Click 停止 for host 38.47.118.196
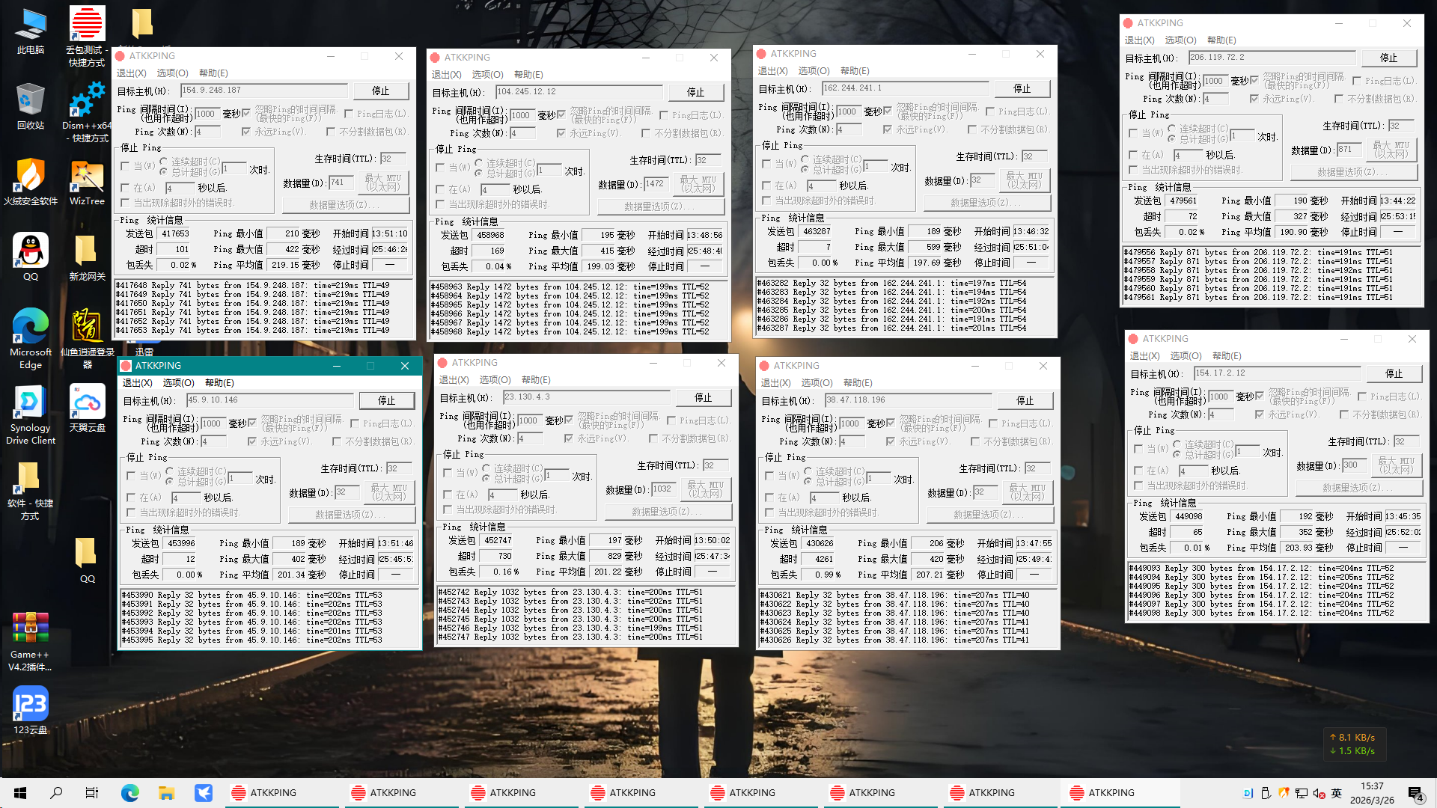Screen dimensions: 1437x808 tap(1025, 400)
